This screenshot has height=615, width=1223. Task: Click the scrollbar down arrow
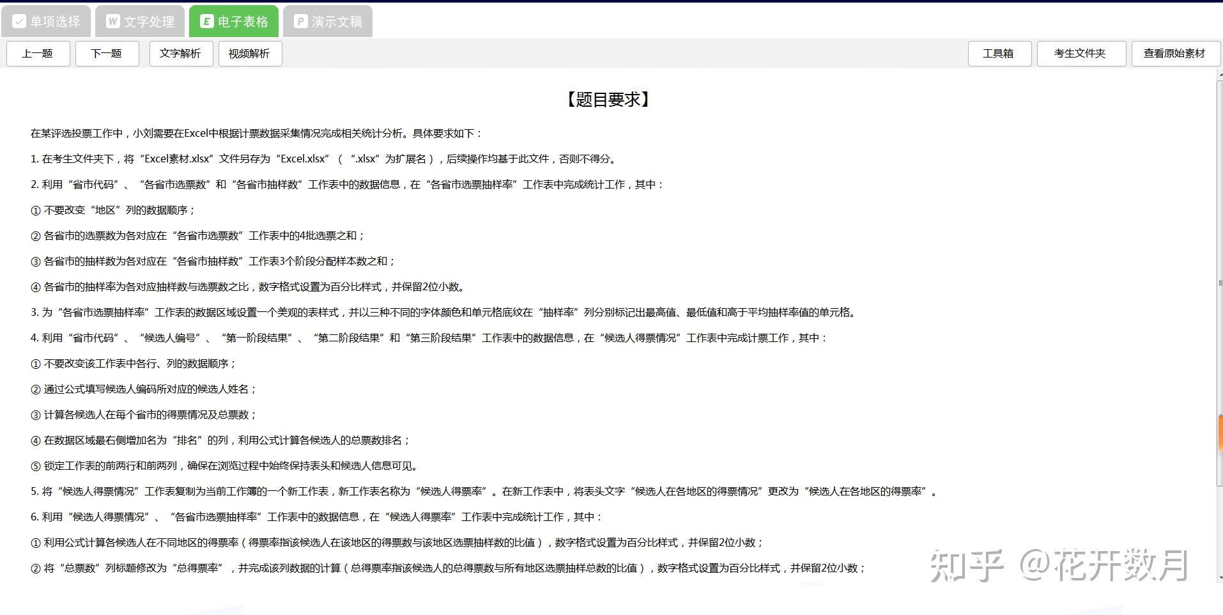tap(1220, 577)
